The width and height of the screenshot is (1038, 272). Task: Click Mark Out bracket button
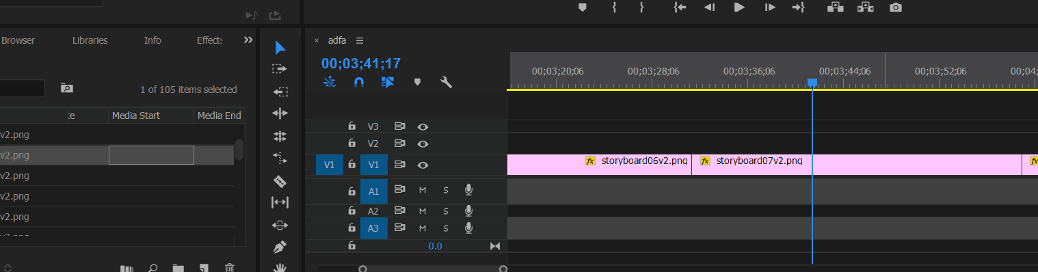[641, 8]
